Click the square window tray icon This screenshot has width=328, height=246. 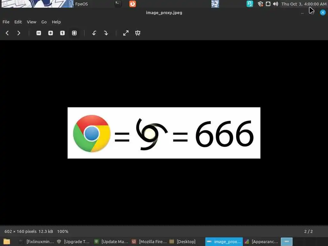tap(268, 4)
